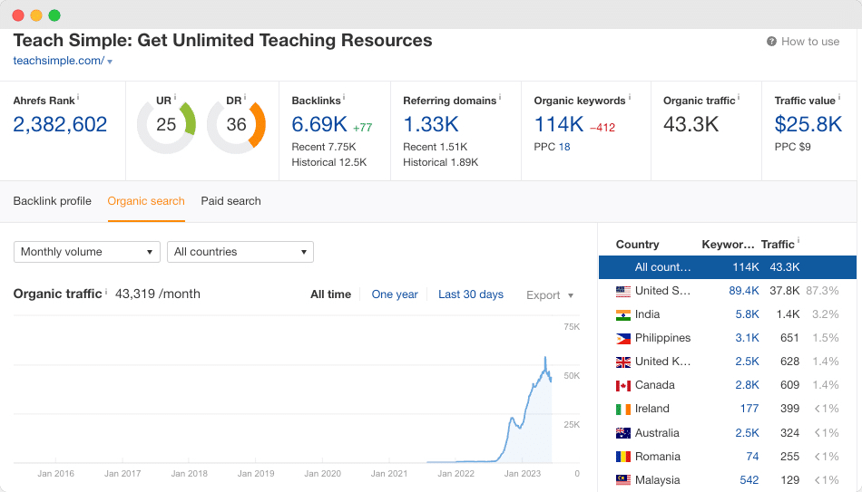Image resolution: width=862 pixels, height=492 pixels.
Task: Click the India flag icon
Action: click(x=622, y=314)
